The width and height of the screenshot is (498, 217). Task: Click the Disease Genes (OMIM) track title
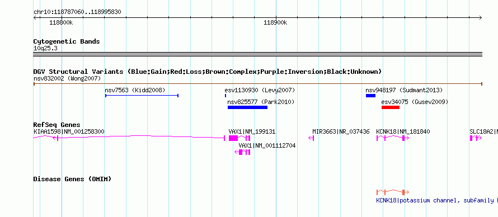point(72,179)
